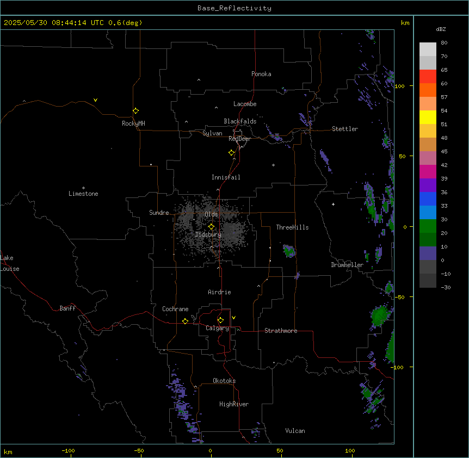The height and width of the screenshot is (458, 469).
Task: Pick the mauve 42-45 dBZ swatch
Action: (x=428, y=158)
